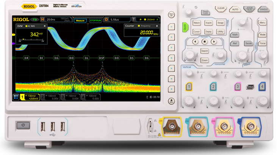
Task: Click the cyan CH2 BNC input connector
Action: click(x=198, y=126)
